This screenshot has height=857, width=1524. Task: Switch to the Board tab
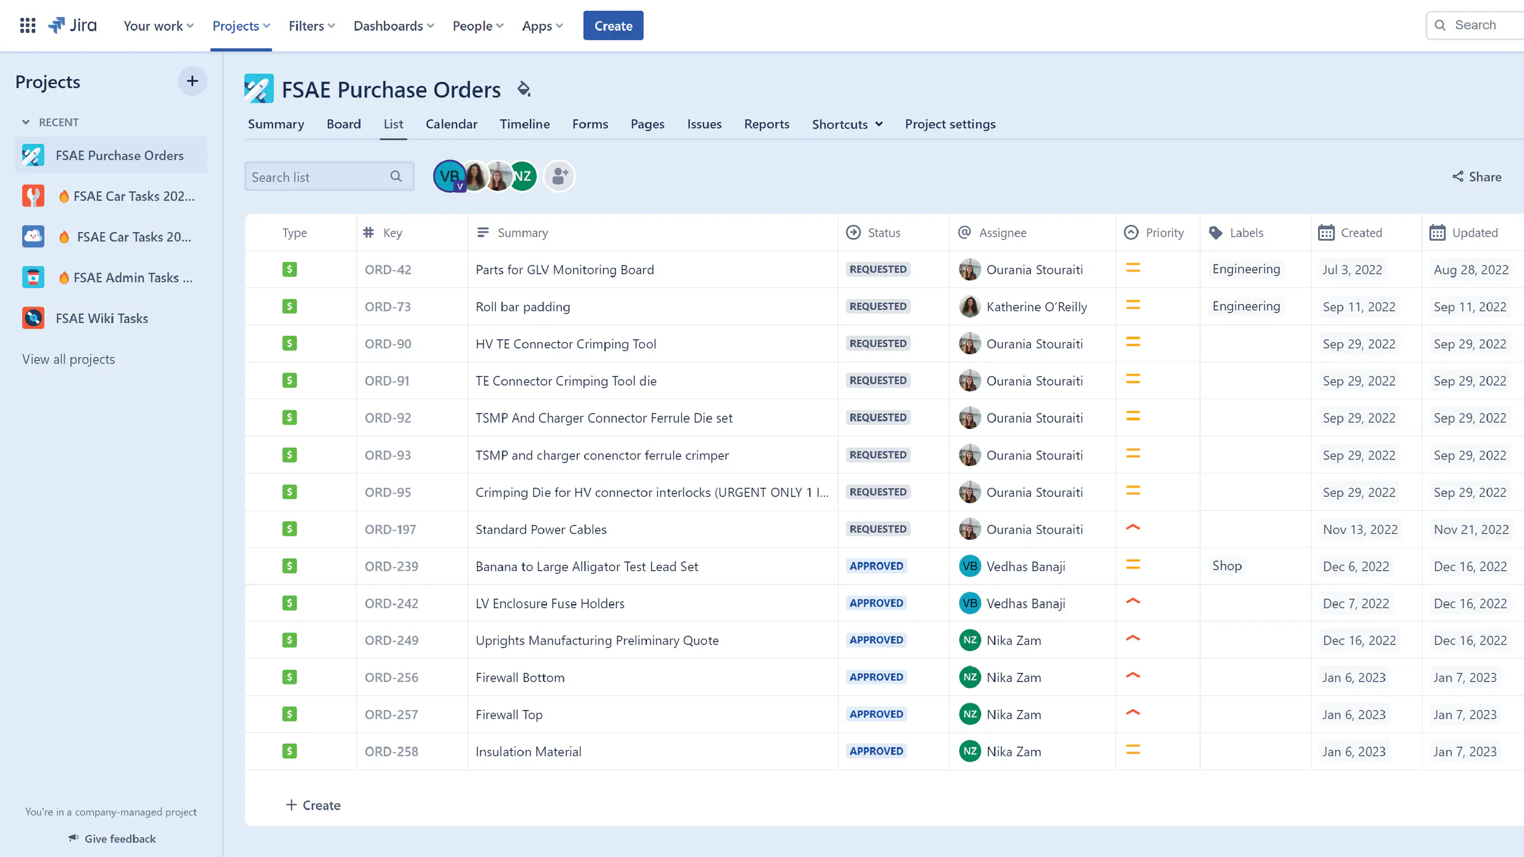pyautogui.click(x=343, y=124)
